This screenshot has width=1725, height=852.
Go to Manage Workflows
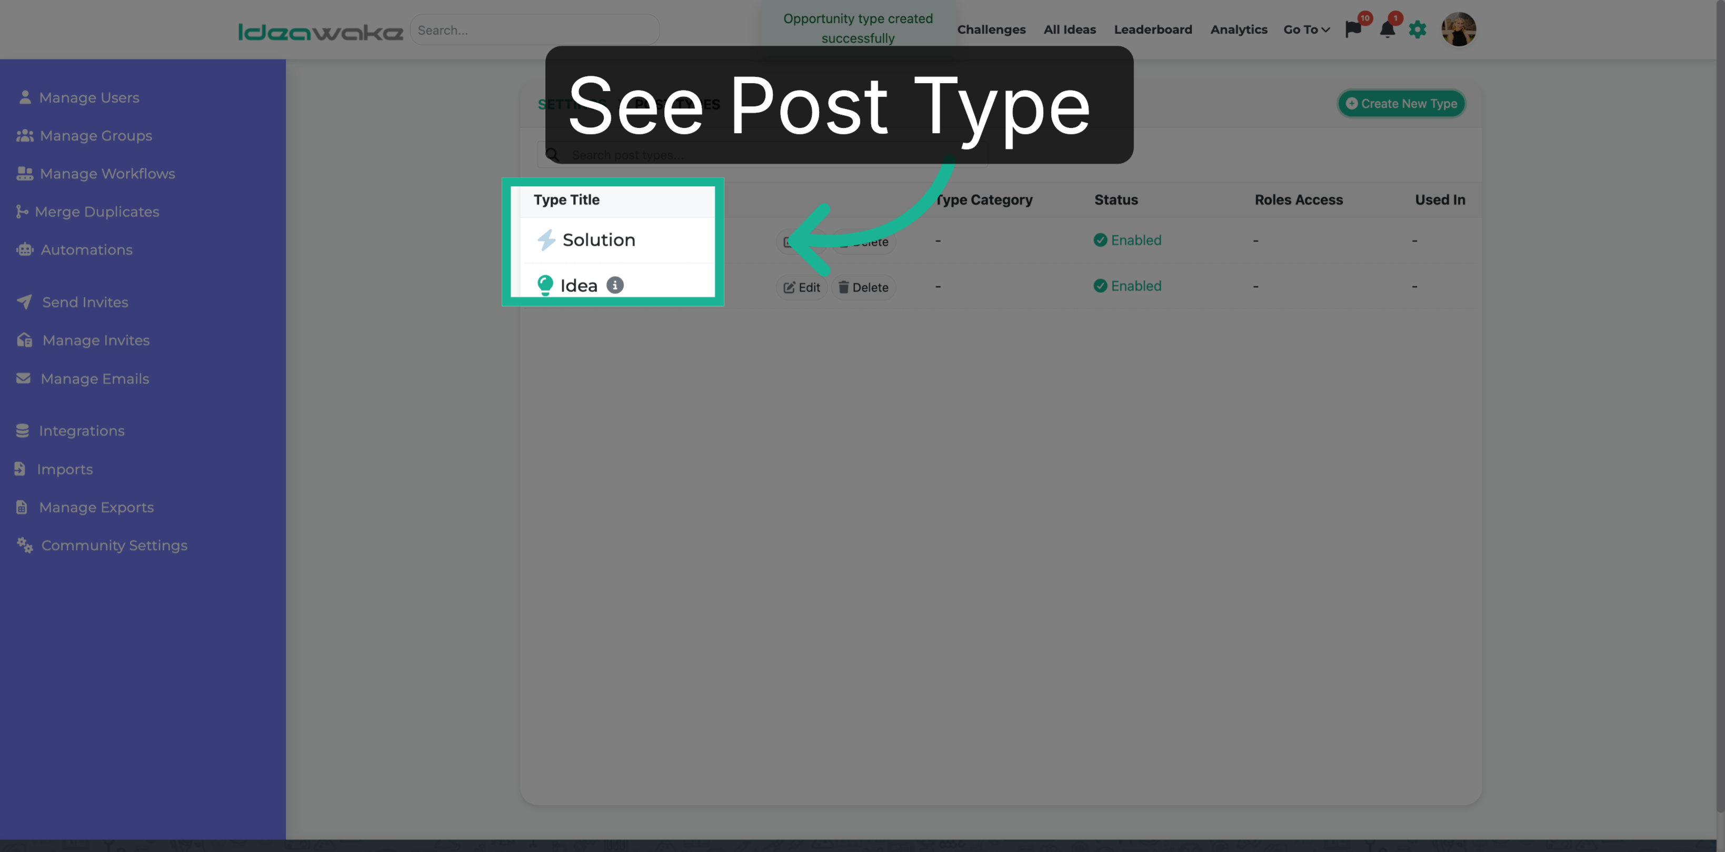[96, 174]
